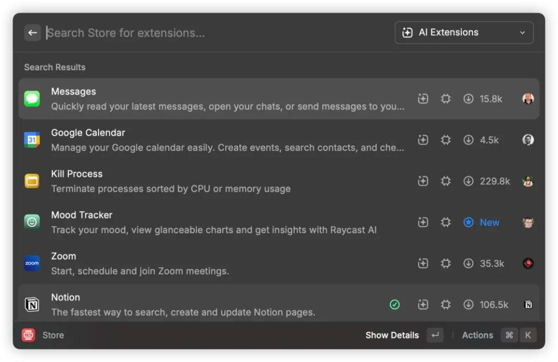
Task: Click the download icon next to 4.5k
Action: (468, 140)
